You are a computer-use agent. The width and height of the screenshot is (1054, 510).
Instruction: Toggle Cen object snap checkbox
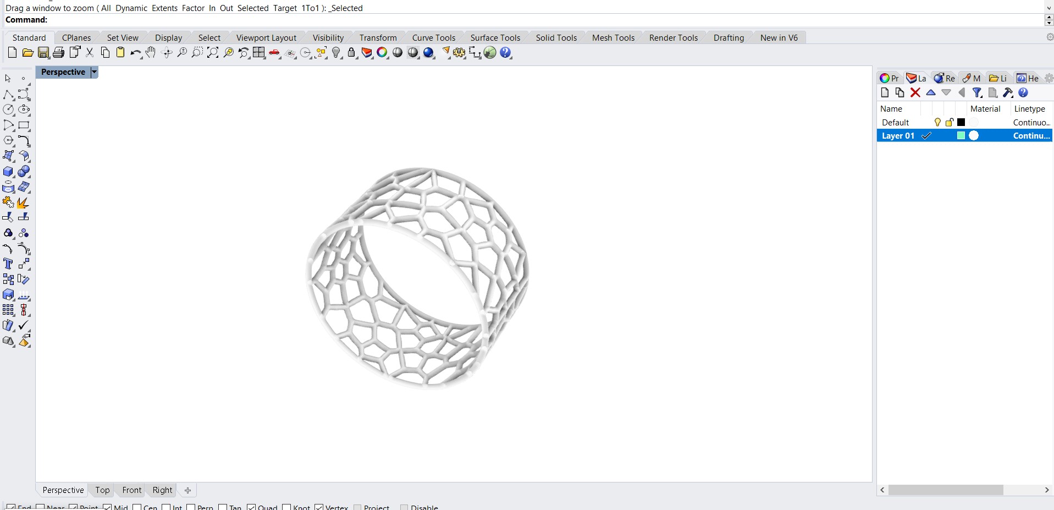[x=137, y=507]
